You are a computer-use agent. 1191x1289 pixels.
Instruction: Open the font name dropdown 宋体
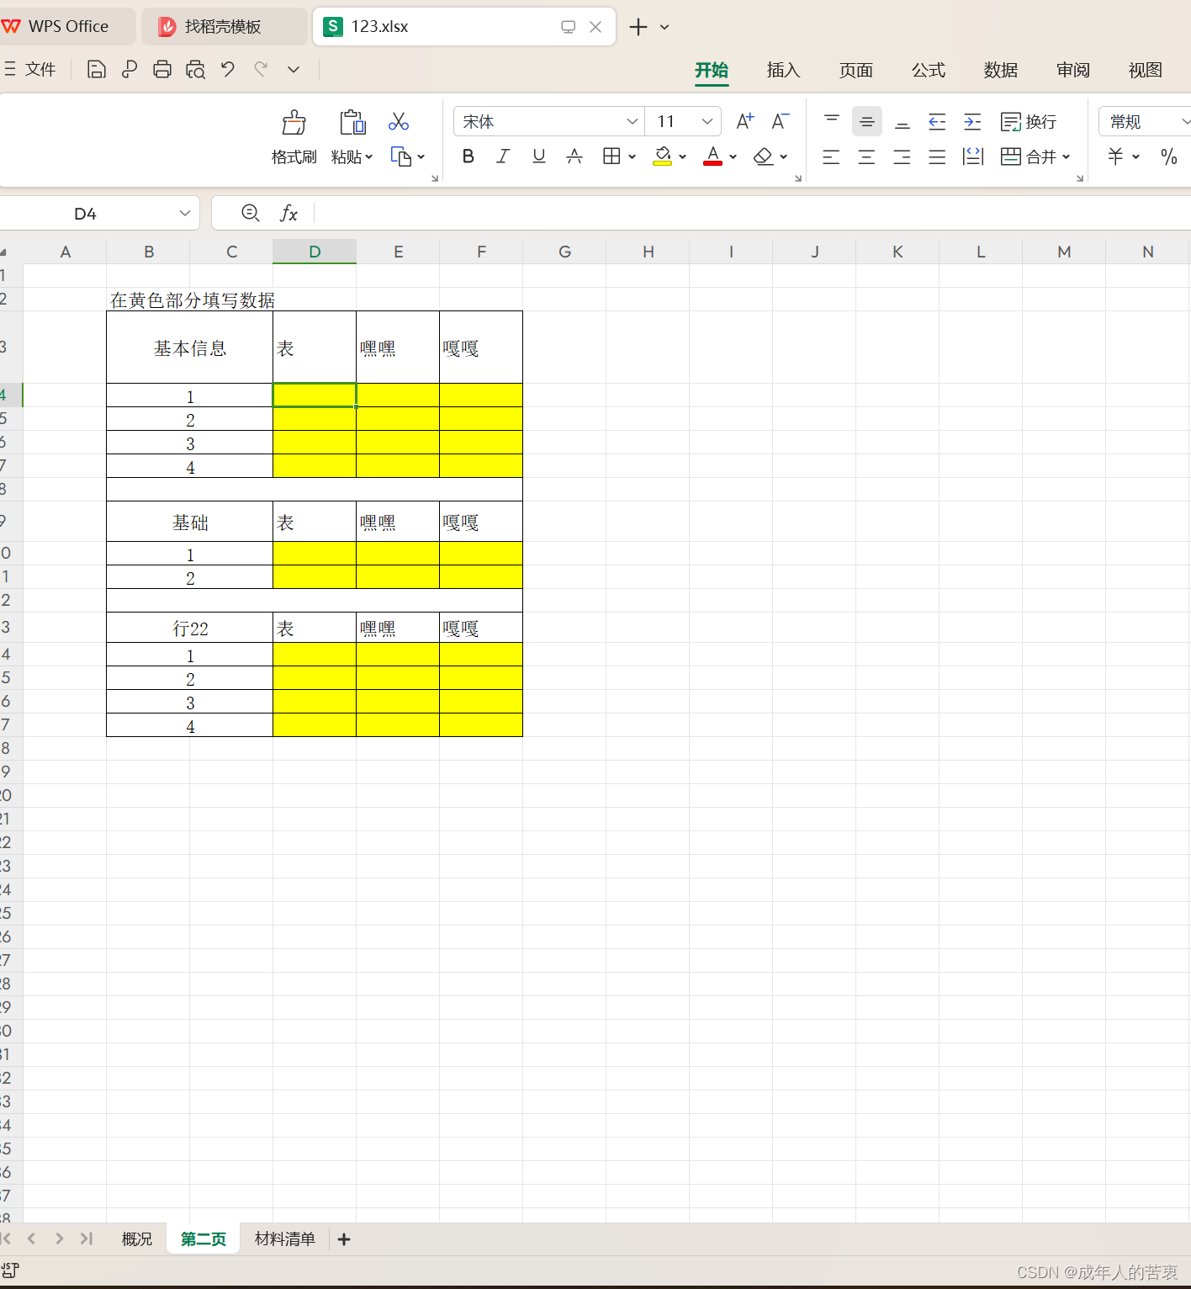coord(633,121)
